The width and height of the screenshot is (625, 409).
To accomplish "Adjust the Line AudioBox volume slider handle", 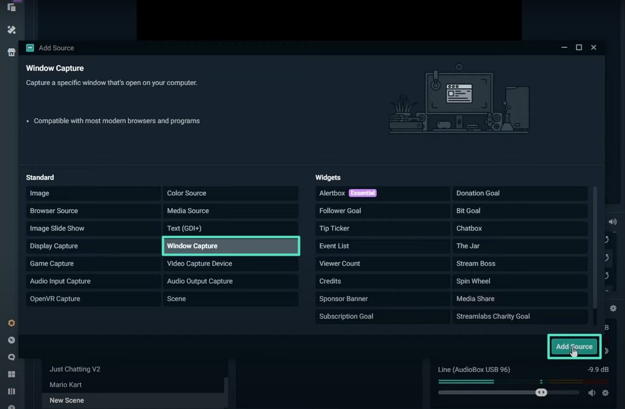I will [541, 392].
